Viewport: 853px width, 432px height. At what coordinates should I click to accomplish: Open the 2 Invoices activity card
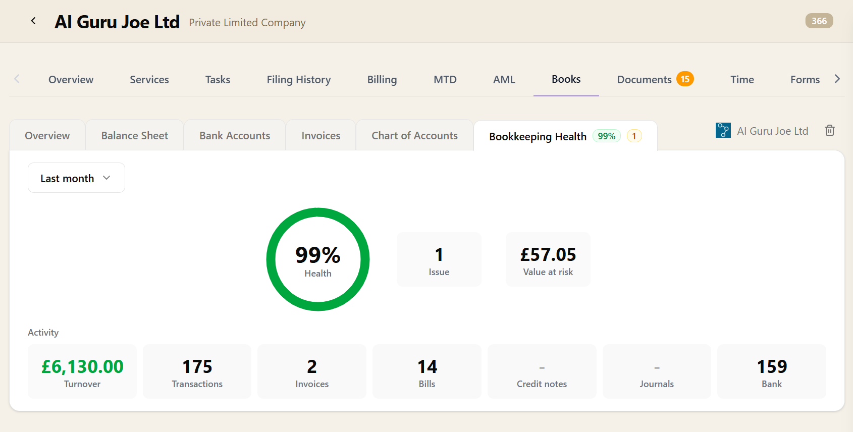[x=312, y=371]
